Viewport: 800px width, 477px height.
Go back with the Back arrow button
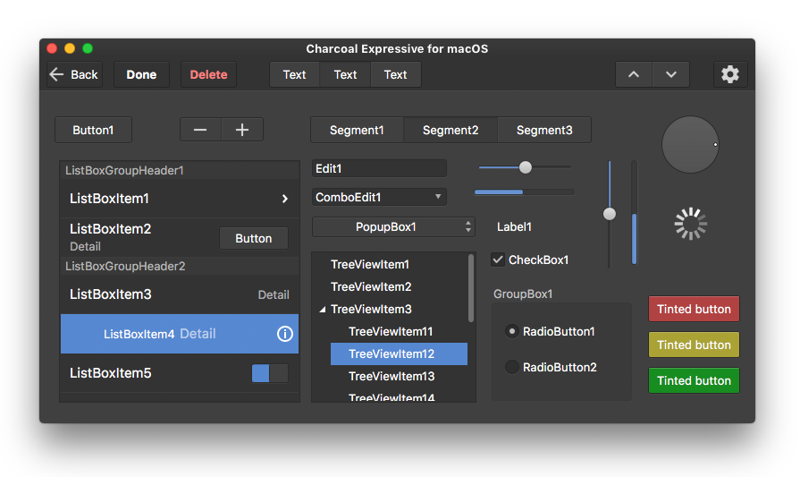coord(74,74)
